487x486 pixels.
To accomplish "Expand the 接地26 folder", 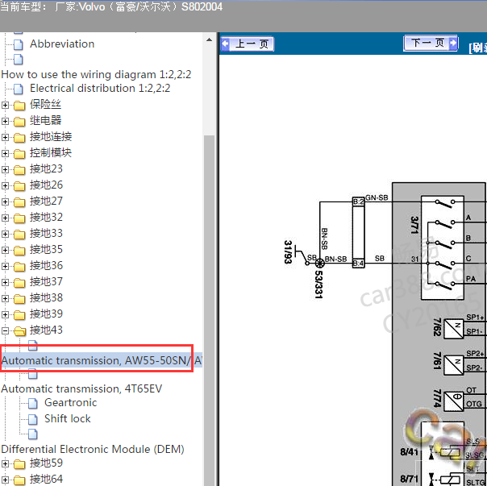I will (x=5, y=185).
